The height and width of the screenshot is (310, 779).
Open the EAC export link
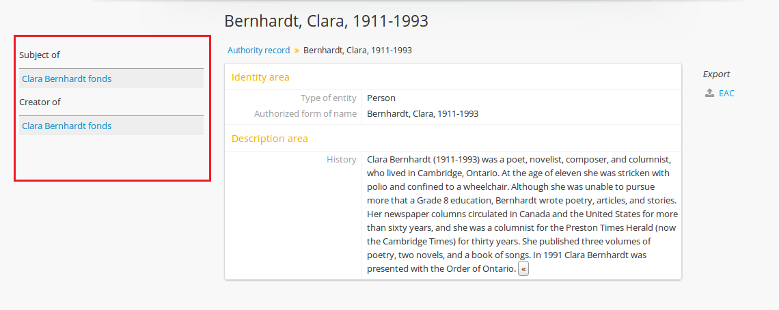726,93
